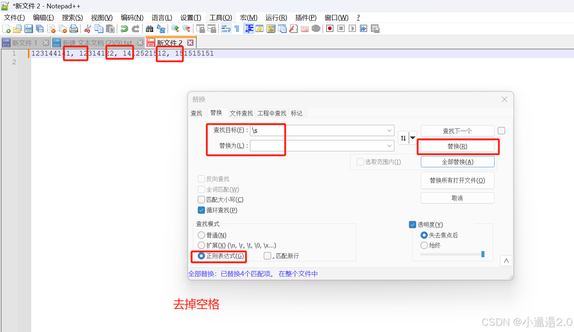Select the 正则表达式 radio button
Image resolution: width=574 pixels, height=332 pixels.
click(x=201, y=256)
